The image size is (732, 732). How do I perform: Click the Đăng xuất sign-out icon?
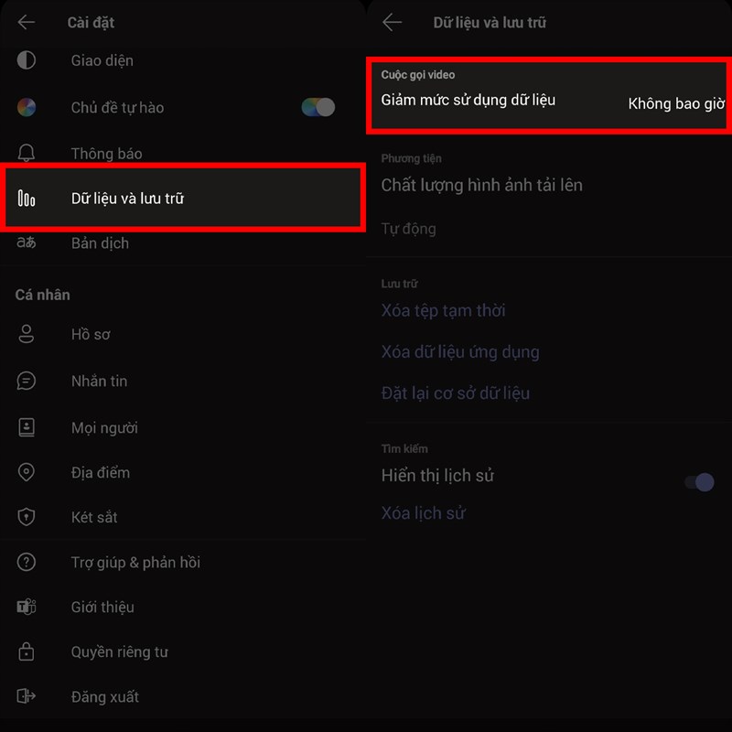(27, 696)
